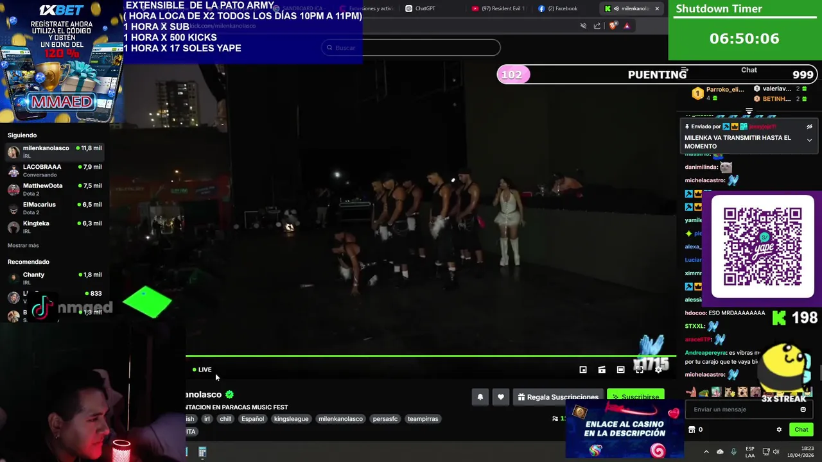This screenshot has height=462, width=822.
Task: Click verified badge next to channel name
Action: point(229,395)
